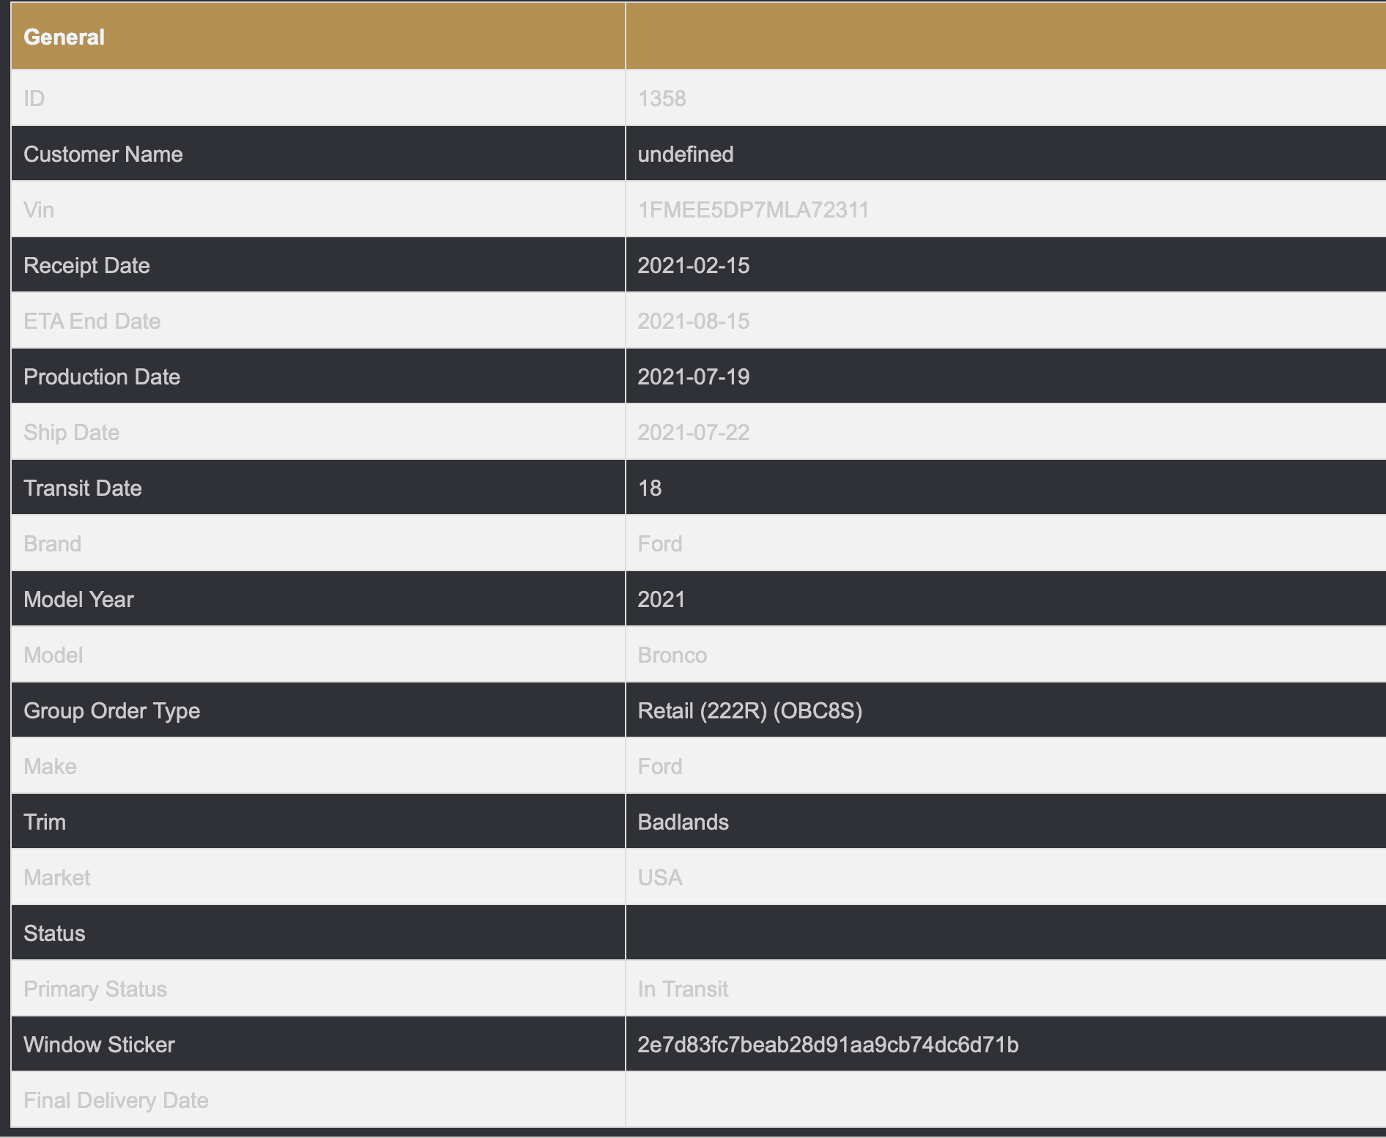This screenshot has height=1138, width=1386.
Task: Select the Window Sticker label
Action: coord(99,1044)
